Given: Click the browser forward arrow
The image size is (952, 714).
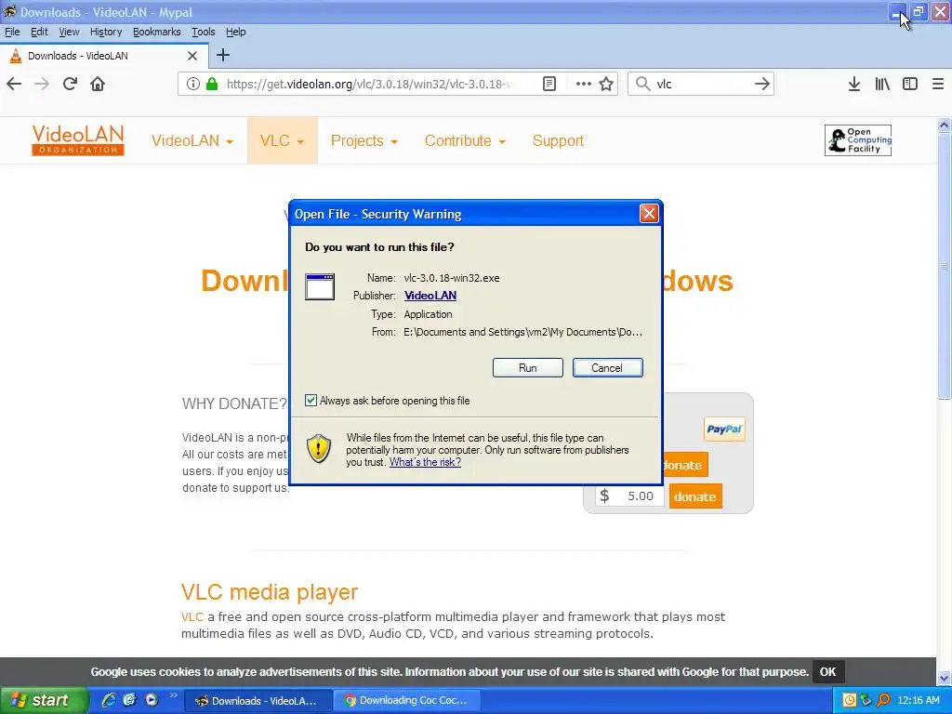Looking at the screenshot, I should 42,84.
